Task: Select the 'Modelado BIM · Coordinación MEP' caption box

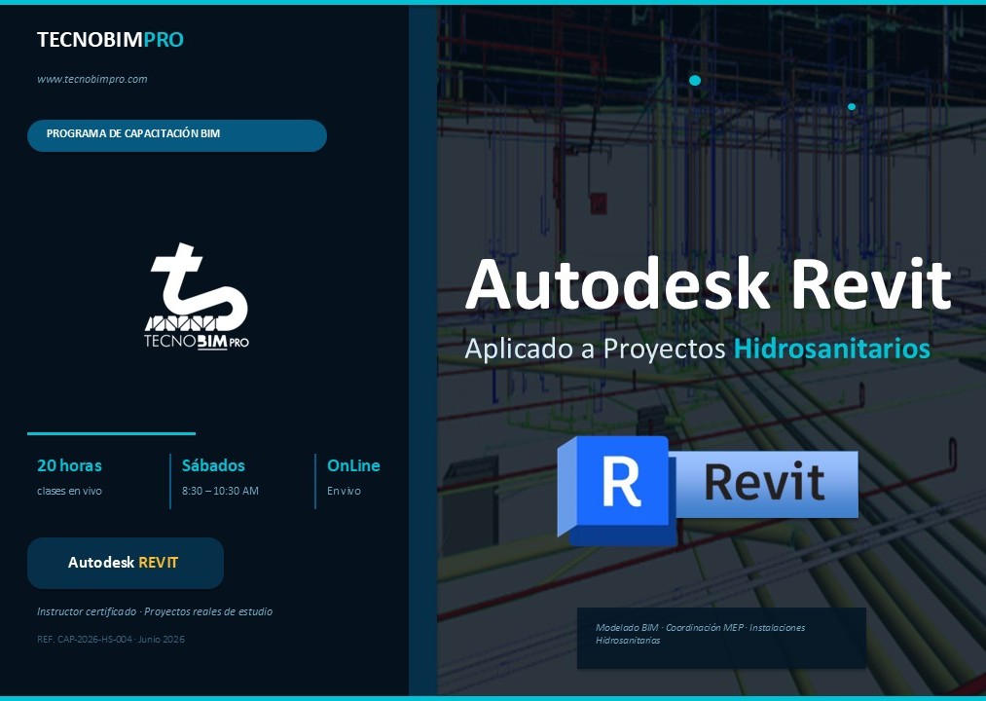Action: (721, 638)
